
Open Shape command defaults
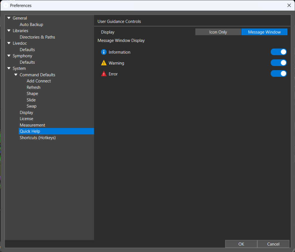click(x=32, y=94)
